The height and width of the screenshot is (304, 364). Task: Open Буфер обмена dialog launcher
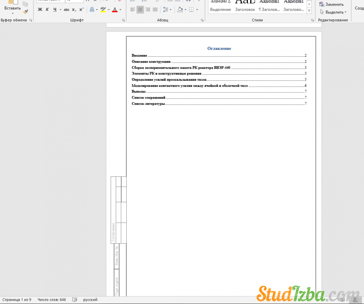pyautogui.click(x=31, y=20)
